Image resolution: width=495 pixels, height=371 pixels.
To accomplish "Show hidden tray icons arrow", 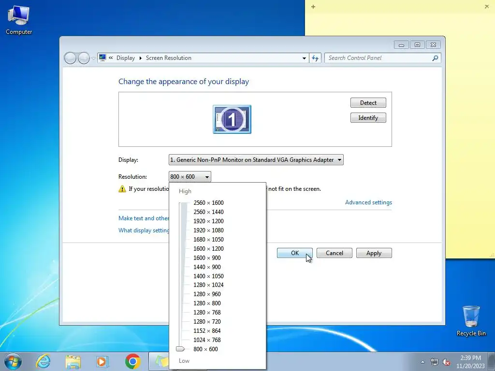I will [x=422, y=362].
